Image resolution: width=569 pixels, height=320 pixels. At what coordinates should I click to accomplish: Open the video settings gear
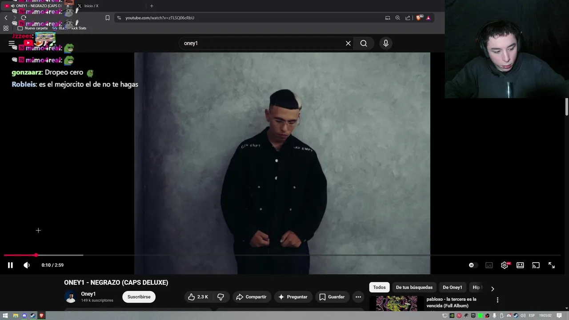tap(505, 265)
